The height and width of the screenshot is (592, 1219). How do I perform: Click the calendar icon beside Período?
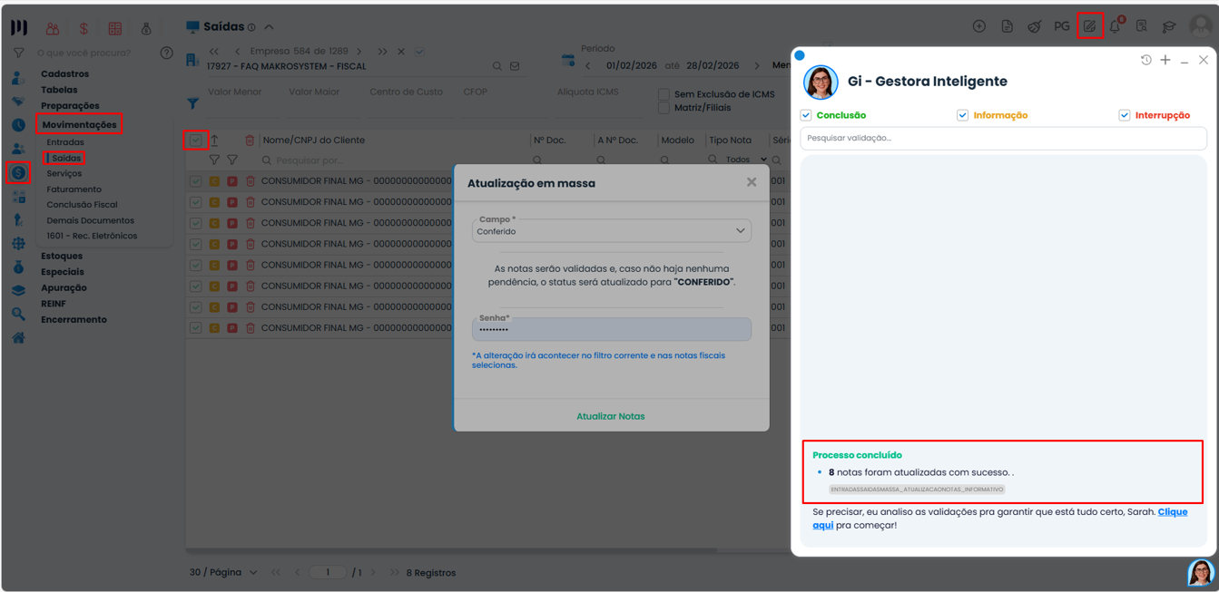click(568, 61)
